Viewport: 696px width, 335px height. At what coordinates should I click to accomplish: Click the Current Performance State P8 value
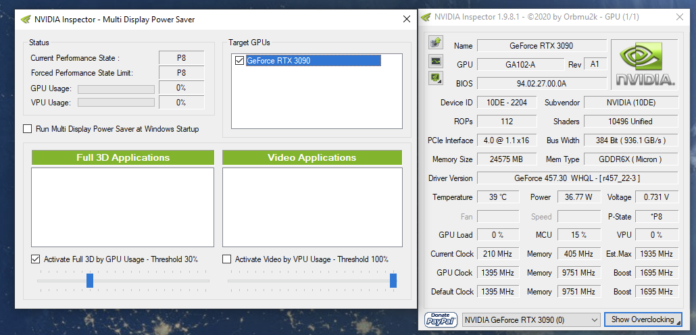181,57
